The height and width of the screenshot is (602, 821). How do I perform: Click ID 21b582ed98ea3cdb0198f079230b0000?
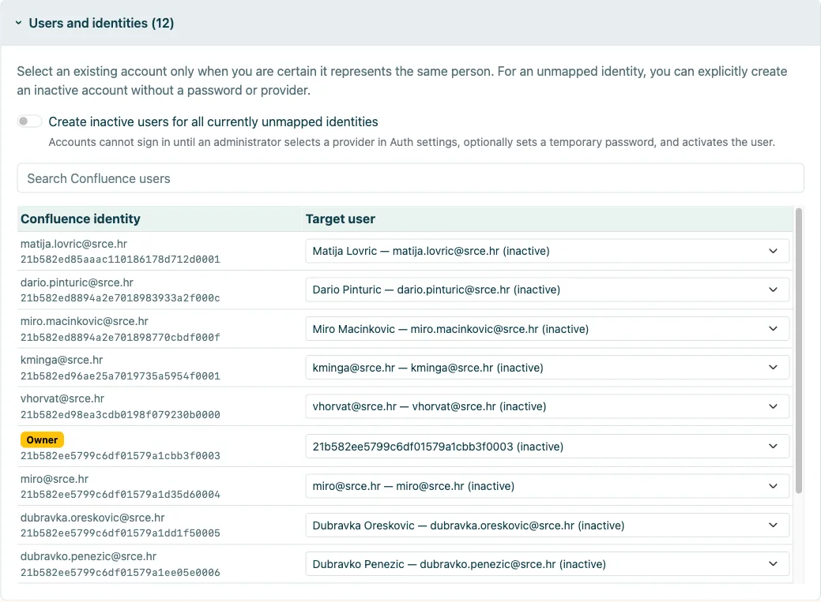[x=120, y=415]
